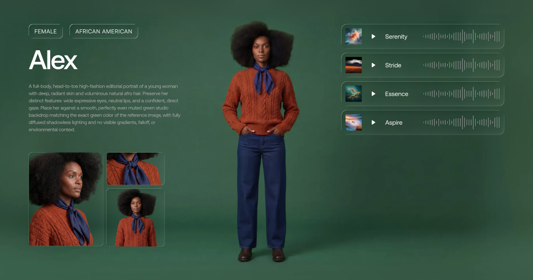Select the FEMALE tag

click(x=46, y=32)
